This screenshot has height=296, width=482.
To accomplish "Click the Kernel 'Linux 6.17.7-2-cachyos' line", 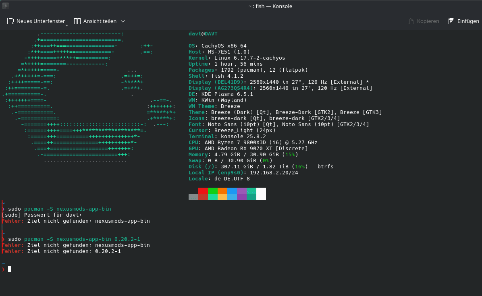I will click(x=237, y=58).
